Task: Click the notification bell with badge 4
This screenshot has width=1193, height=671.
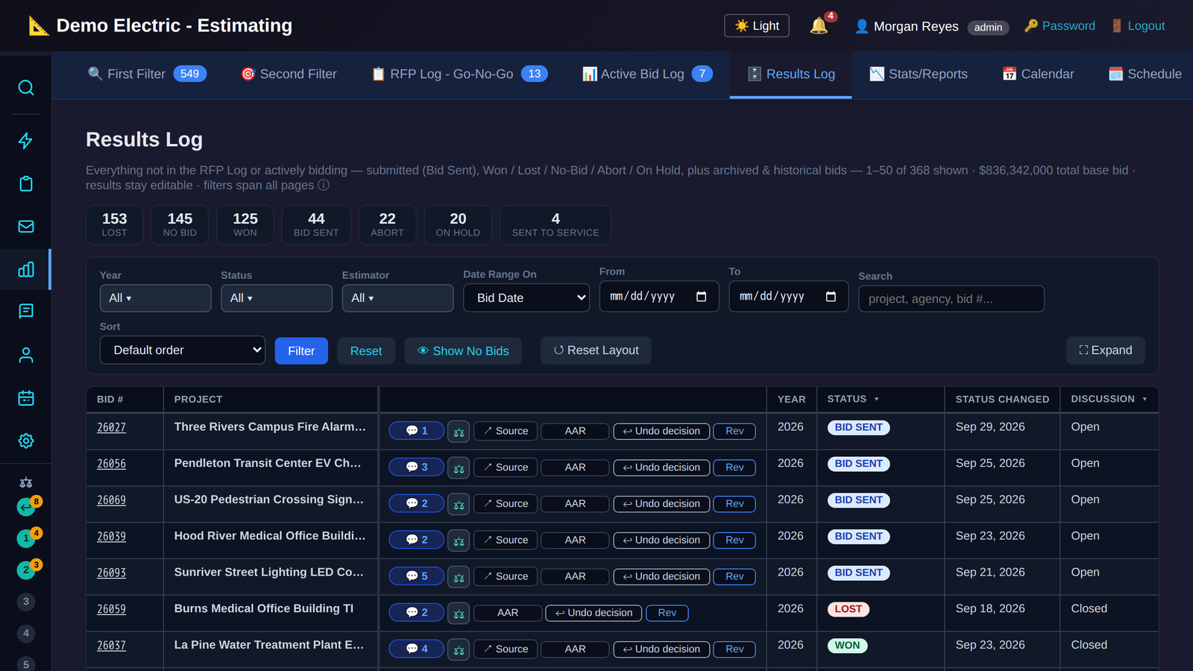Action: tap(819, 26)
